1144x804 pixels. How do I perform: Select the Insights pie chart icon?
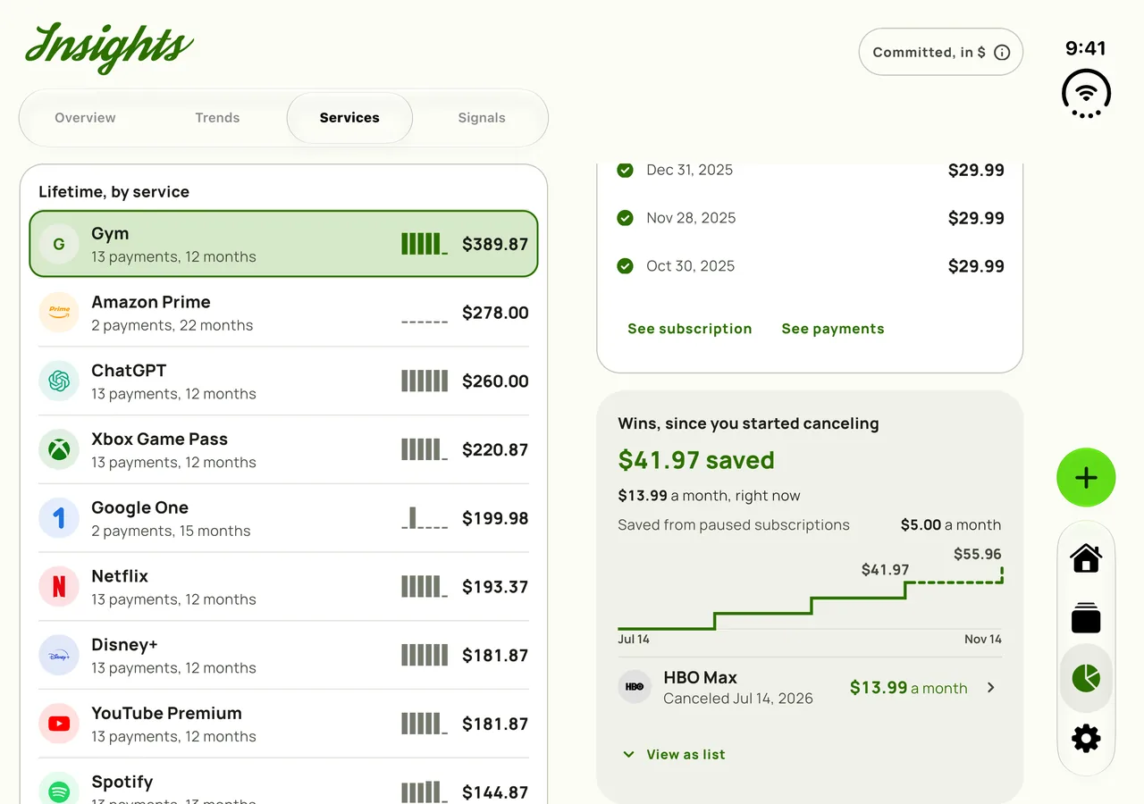tap(1086, 678)
